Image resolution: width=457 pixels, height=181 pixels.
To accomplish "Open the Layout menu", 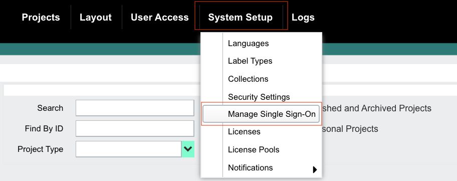I will 96,17.
